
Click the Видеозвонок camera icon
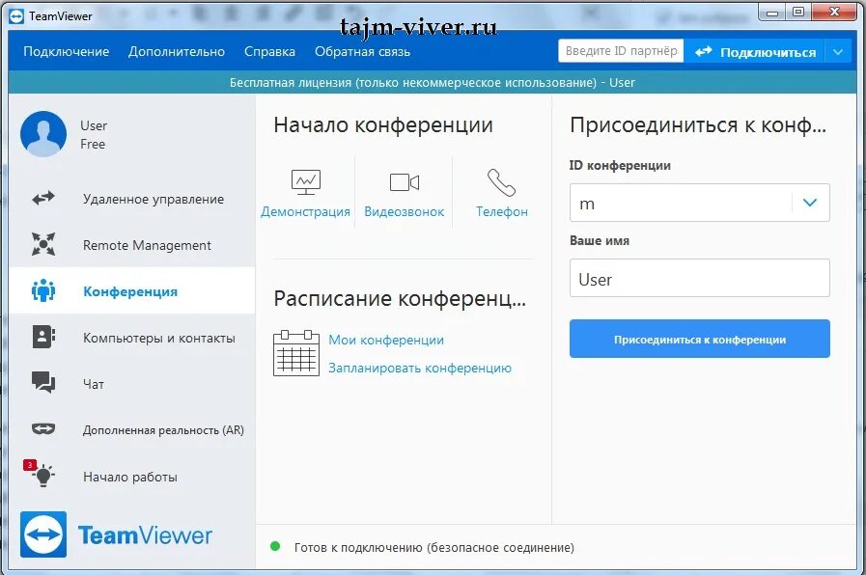[405, 182]
